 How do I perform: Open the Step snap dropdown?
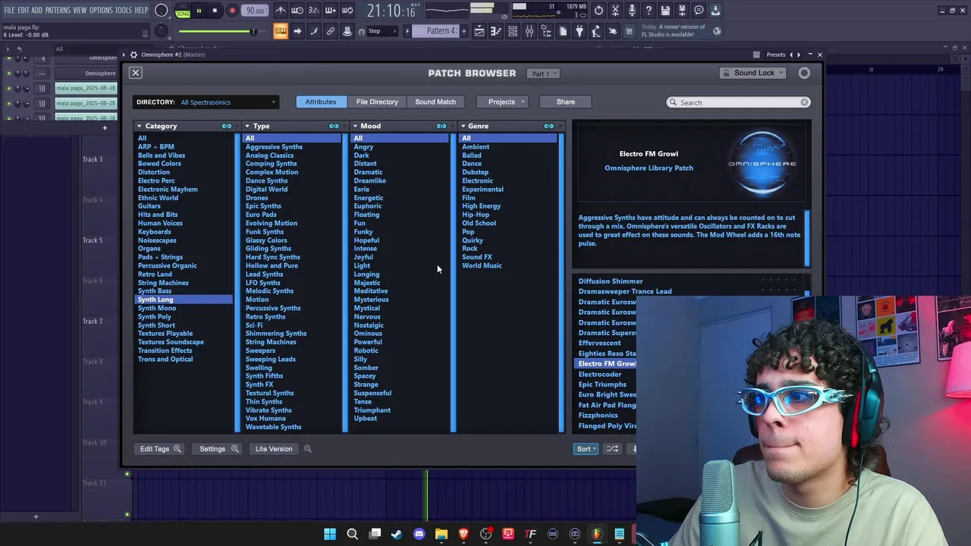point(382,31)
